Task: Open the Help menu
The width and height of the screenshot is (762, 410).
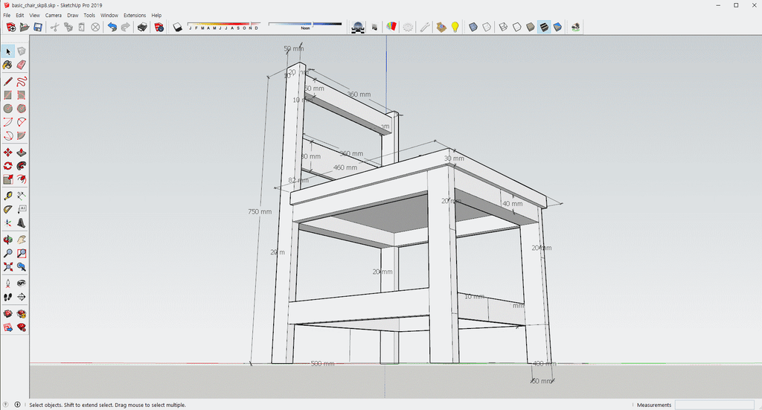Action: (x=156, y=15)
